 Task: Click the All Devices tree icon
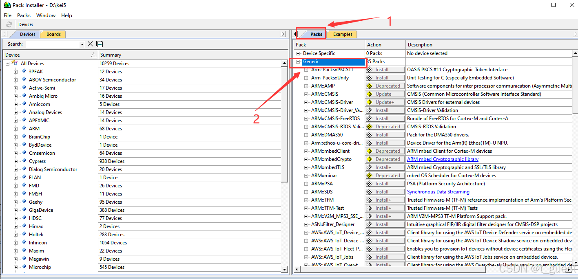click(15, 63)
